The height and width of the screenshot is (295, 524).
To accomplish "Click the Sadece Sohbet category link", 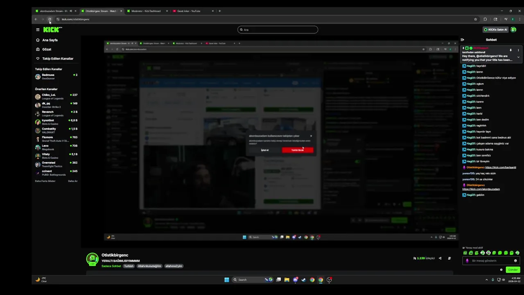I will (x=111, y=266).
